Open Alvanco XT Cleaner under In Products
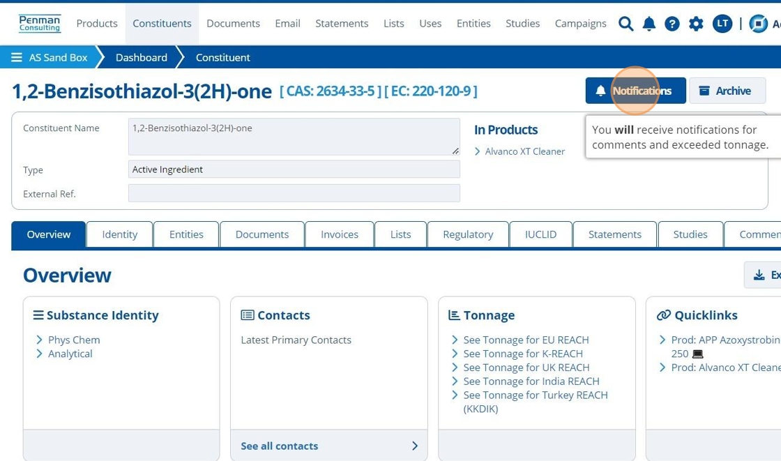 click(x=524, y=151)
